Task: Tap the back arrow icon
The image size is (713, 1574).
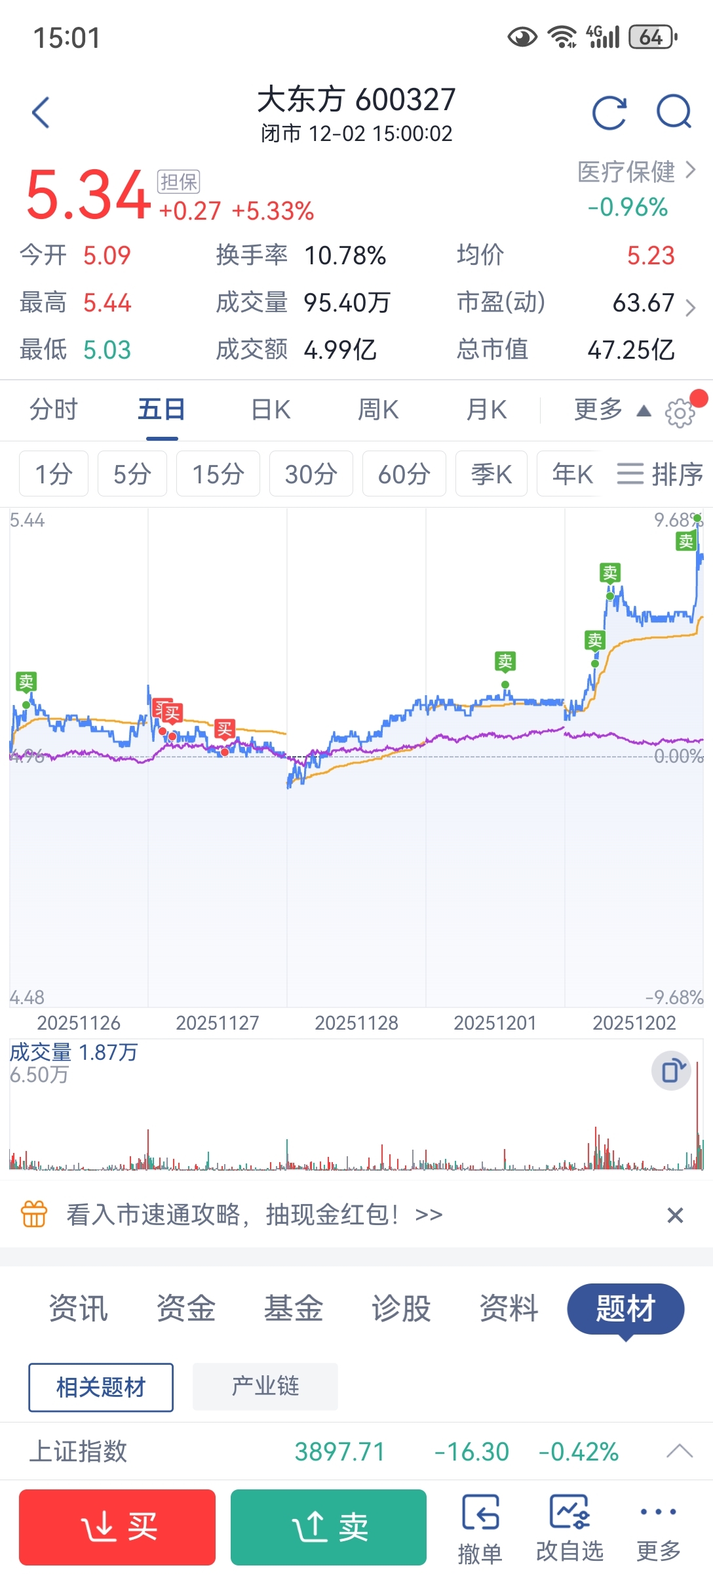Action: click(41, 113)
